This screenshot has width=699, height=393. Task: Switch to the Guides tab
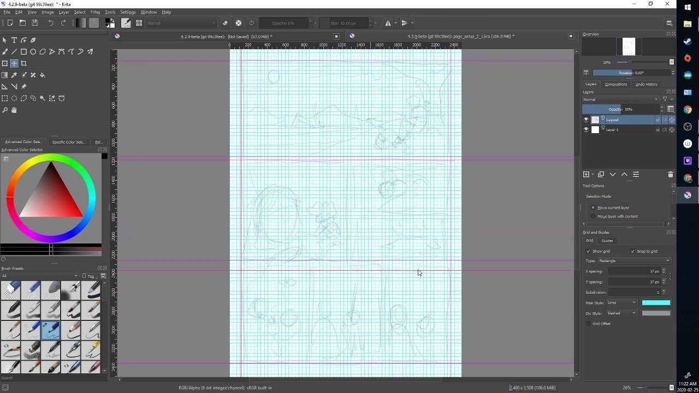[607, 241]
